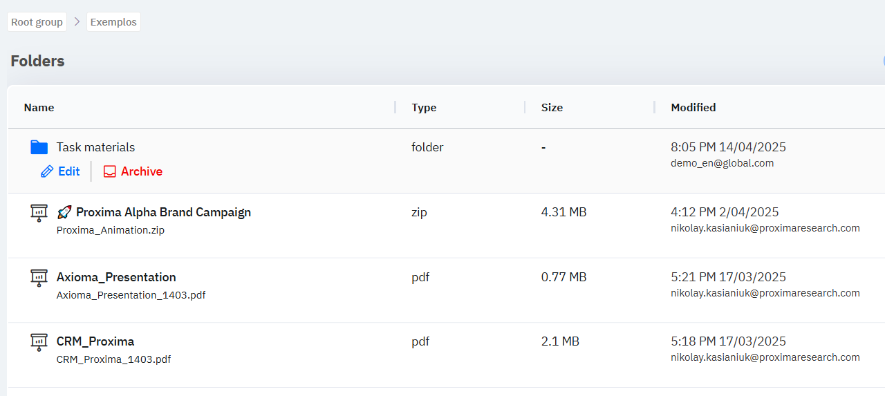Viewport: 885px width, 396px height.
Task: Click the red Archive tray icon
Action: [109, 171]
